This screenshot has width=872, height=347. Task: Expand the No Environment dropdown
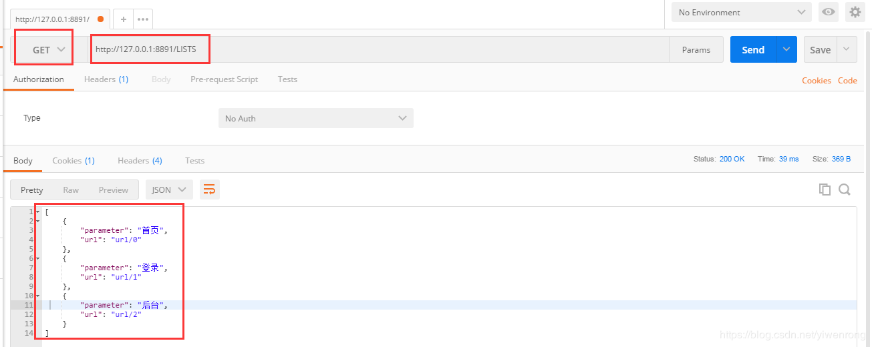point(742,12)
